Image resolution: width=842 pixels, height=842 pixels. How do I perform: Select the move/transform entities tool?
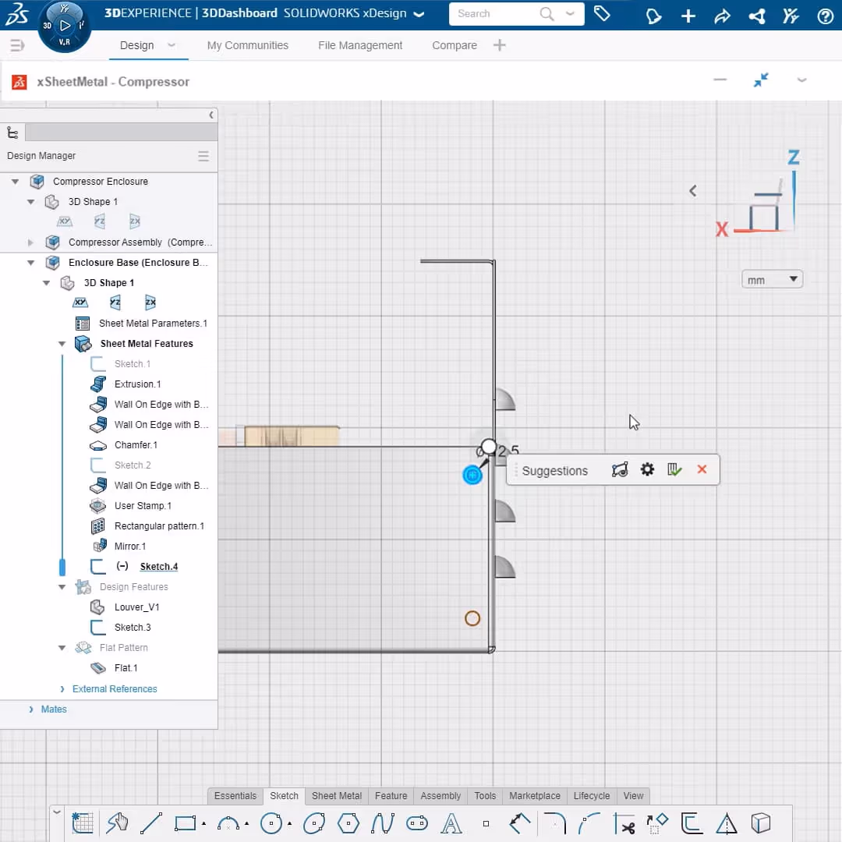[x=657, y=823]
